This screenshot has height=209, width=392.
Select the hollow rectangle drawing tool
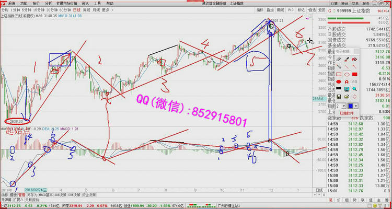pos(339,74)
